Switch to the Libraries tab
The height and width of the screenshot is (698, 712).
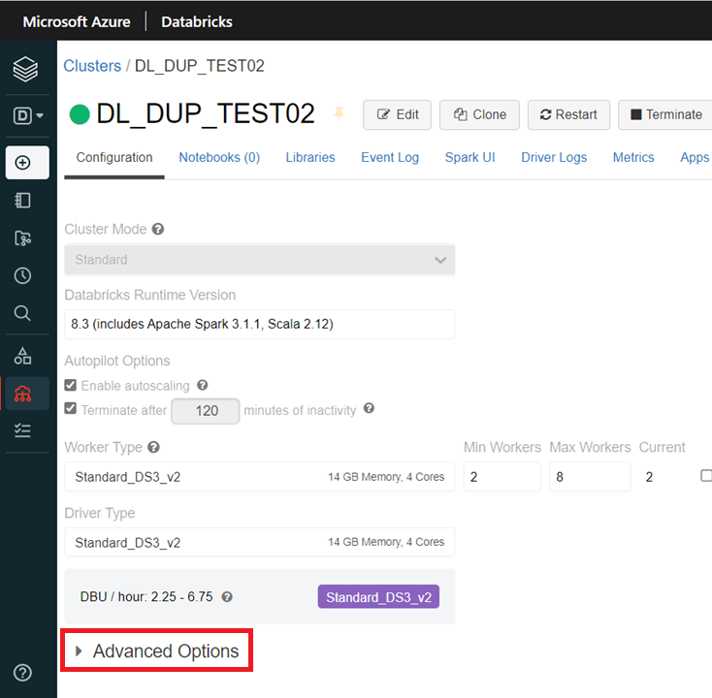pos(310,157)
